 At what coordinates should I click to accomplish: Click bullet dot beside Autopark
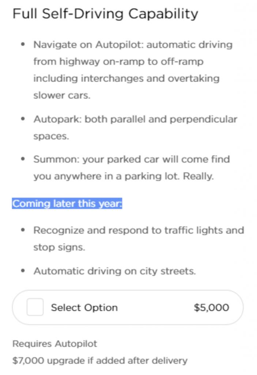tap(23, 119)
